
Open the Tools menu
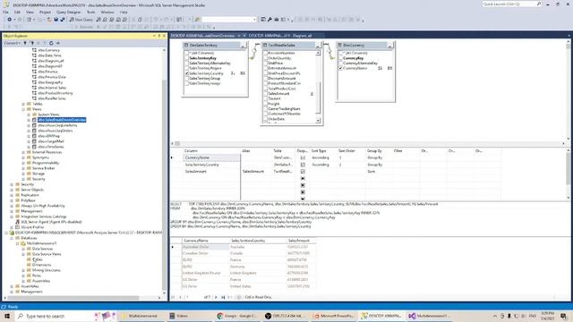[x=90, y=12]
